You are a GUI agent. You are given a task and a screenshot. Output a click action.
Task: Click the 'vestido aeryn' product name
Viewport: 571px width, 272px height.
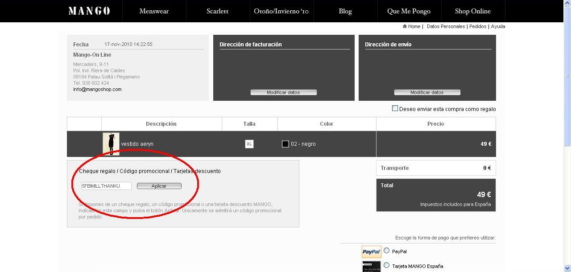coord(137,144)
